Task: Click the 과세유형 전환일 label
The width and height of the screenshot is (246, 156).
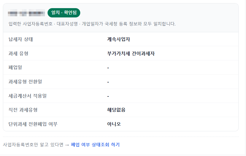Action: click(25, 82)
